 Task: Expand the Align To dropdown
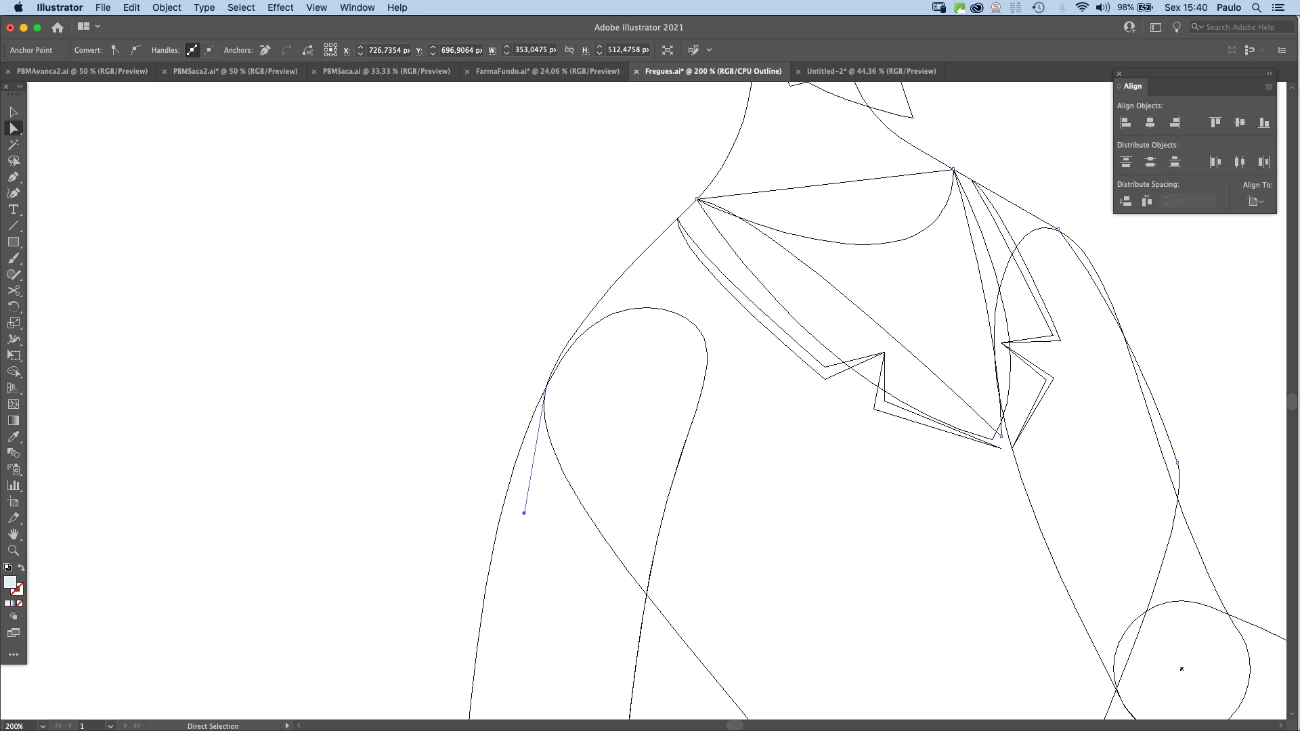click(1256, 202)
